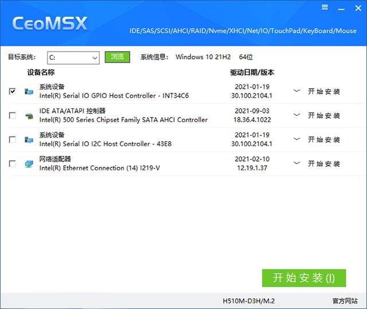Click the 驱动日期/版本 column header
The width and height of the screenshot is (367, 309).
point(252,72)
